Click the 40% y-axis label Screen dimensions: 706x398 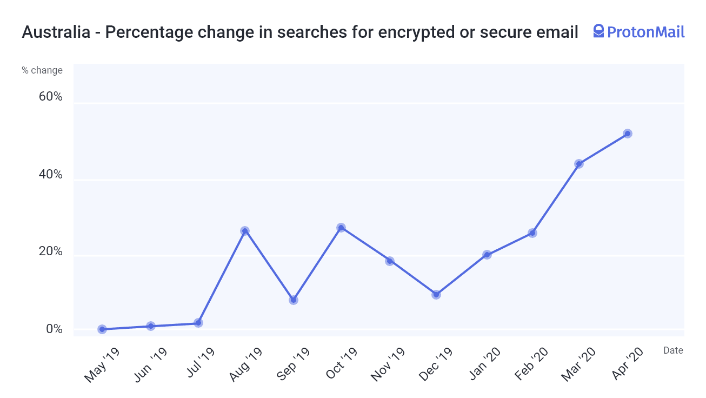point(51,175)
